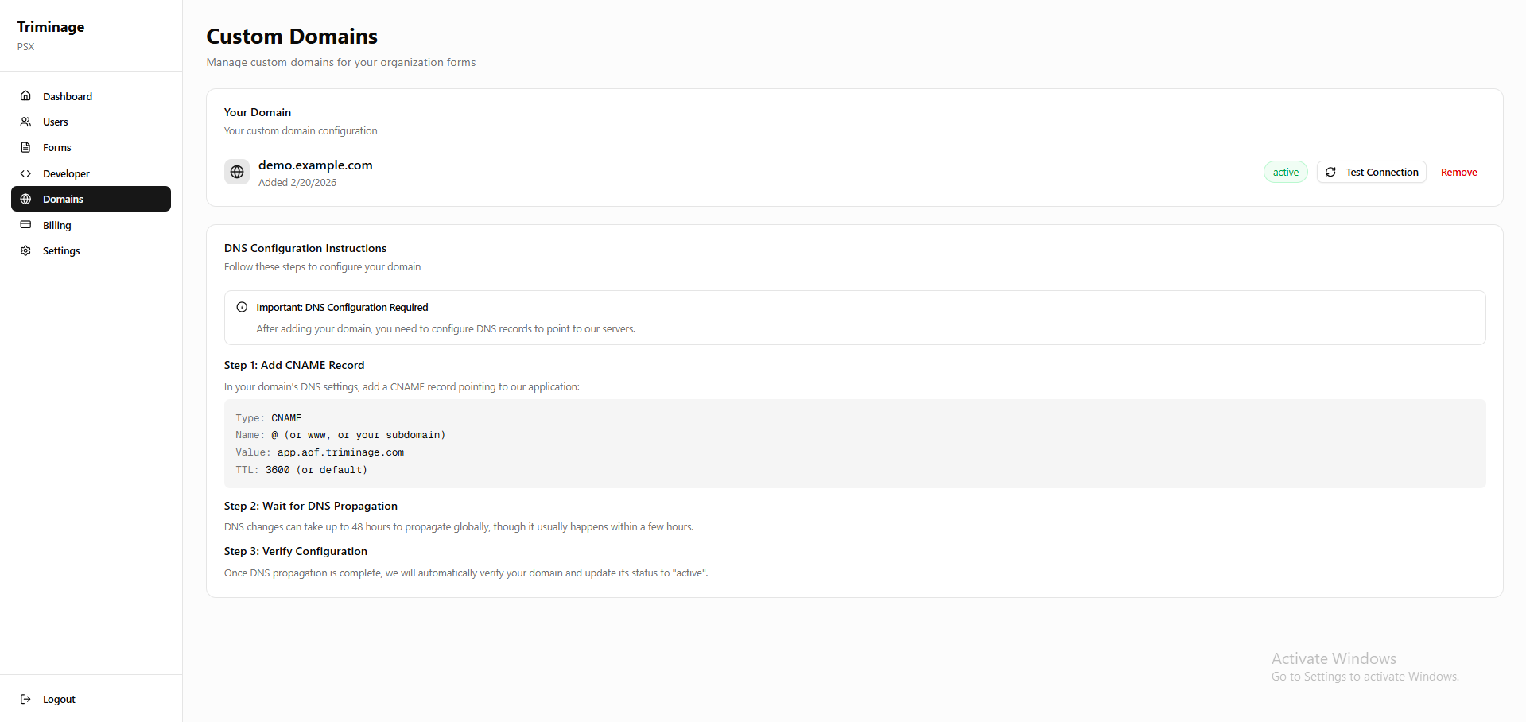
Task: Click the refresh icon in Test Connection
Action: pos(1330,172)
